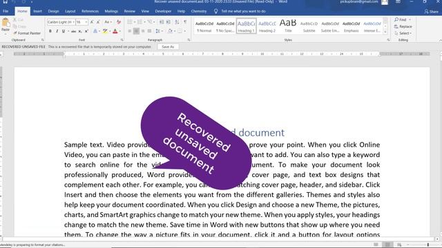Click the Paste clipboard icon
This screenshot has height=248, width=442.
[6, 23]
